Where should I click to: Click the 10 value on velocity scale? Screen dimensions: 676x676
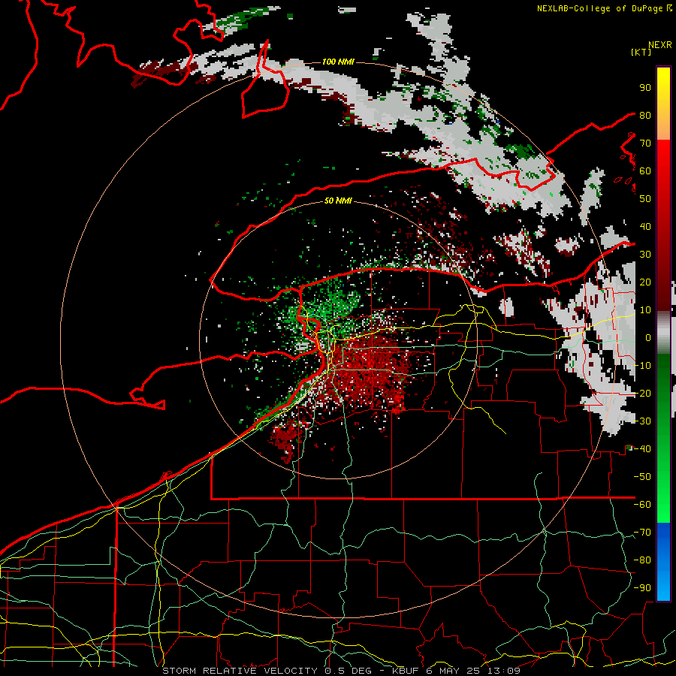pyautogui.click(x=645, y=310)
